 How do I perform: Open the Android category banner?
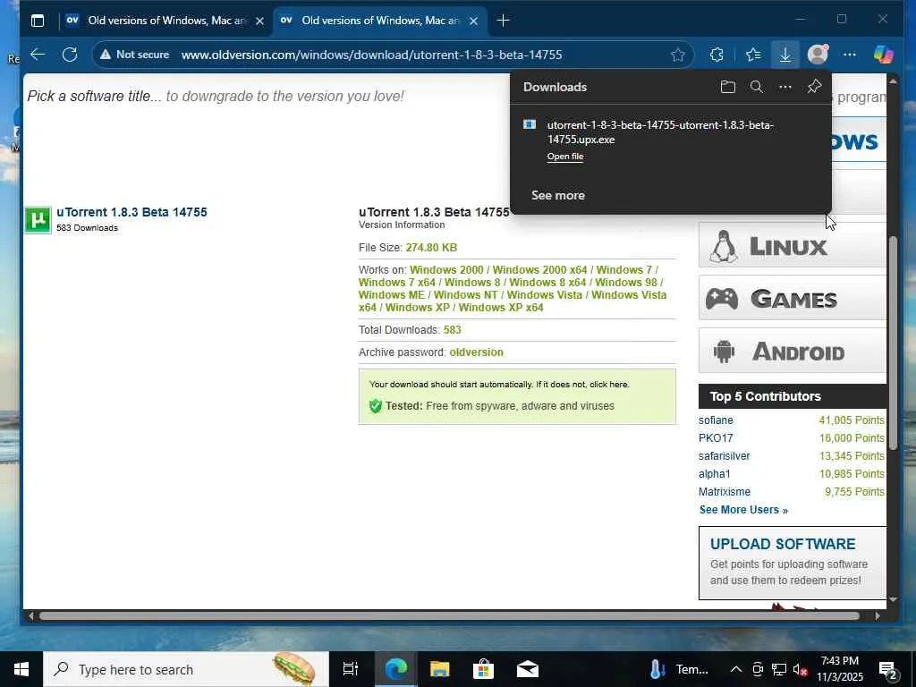[793, 351]
